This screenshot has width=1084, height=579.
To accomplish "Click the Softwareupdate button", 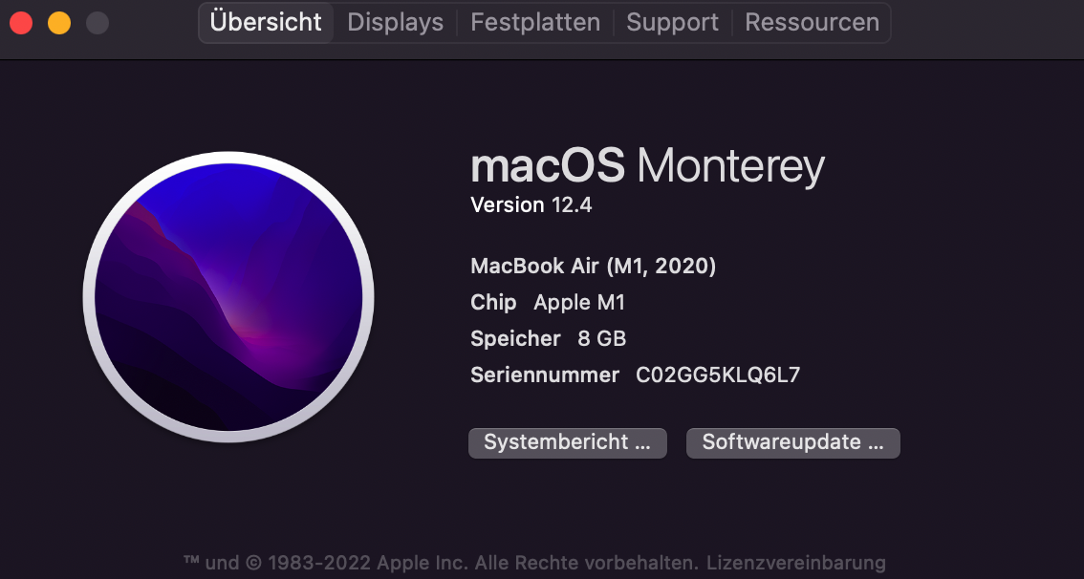I will point(793,442).
